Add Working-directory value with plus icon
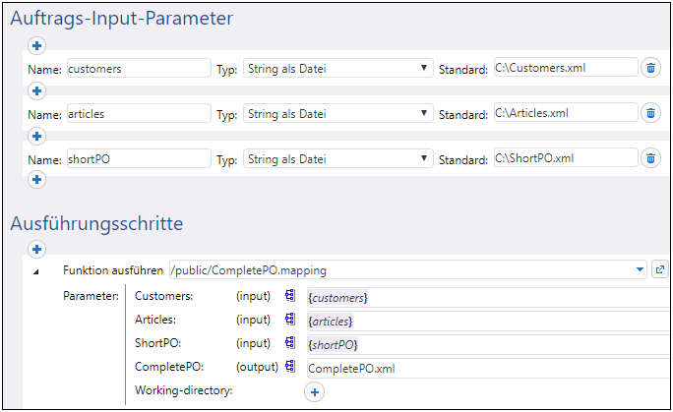This screenshot has height=412, width=673. 315,392
